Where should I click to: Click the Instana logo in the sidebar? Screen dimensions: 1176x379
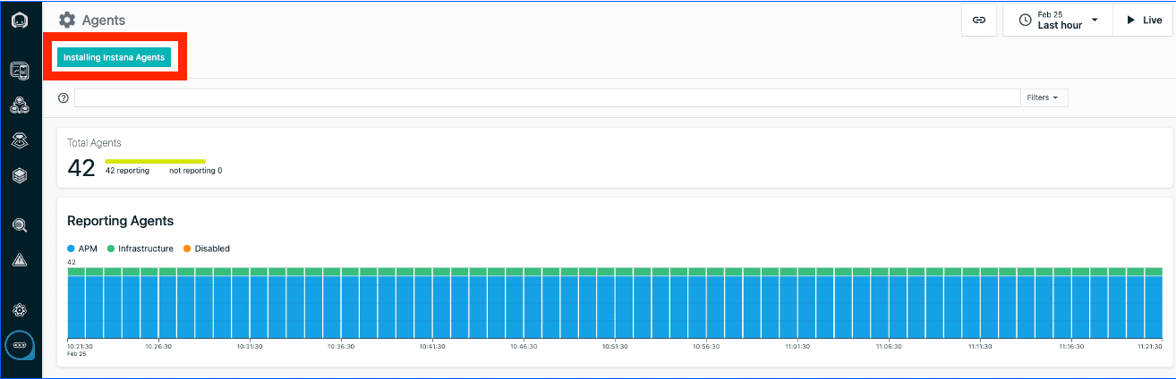pos(20,21)
